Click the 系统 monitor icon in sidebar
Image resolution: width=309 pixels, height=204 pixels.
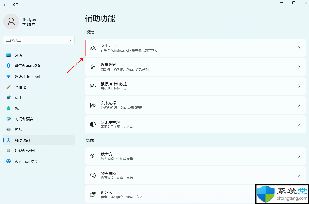point(9,55)
